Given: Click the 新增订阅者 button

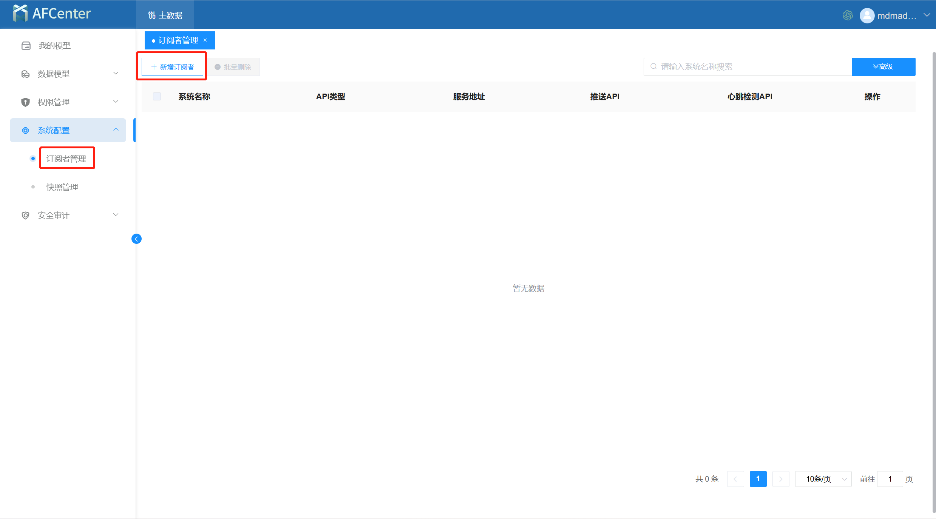Looking at the screenshot, I should click(172, 67).
